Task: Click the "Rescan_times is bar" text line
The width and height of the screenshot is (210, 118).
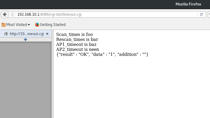Action: pos(77,39)
